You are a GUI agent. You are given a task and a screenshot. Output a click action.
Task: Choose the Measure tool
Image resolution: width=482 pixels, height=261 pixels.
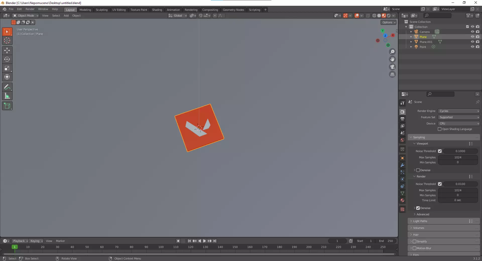coord(7,96)
